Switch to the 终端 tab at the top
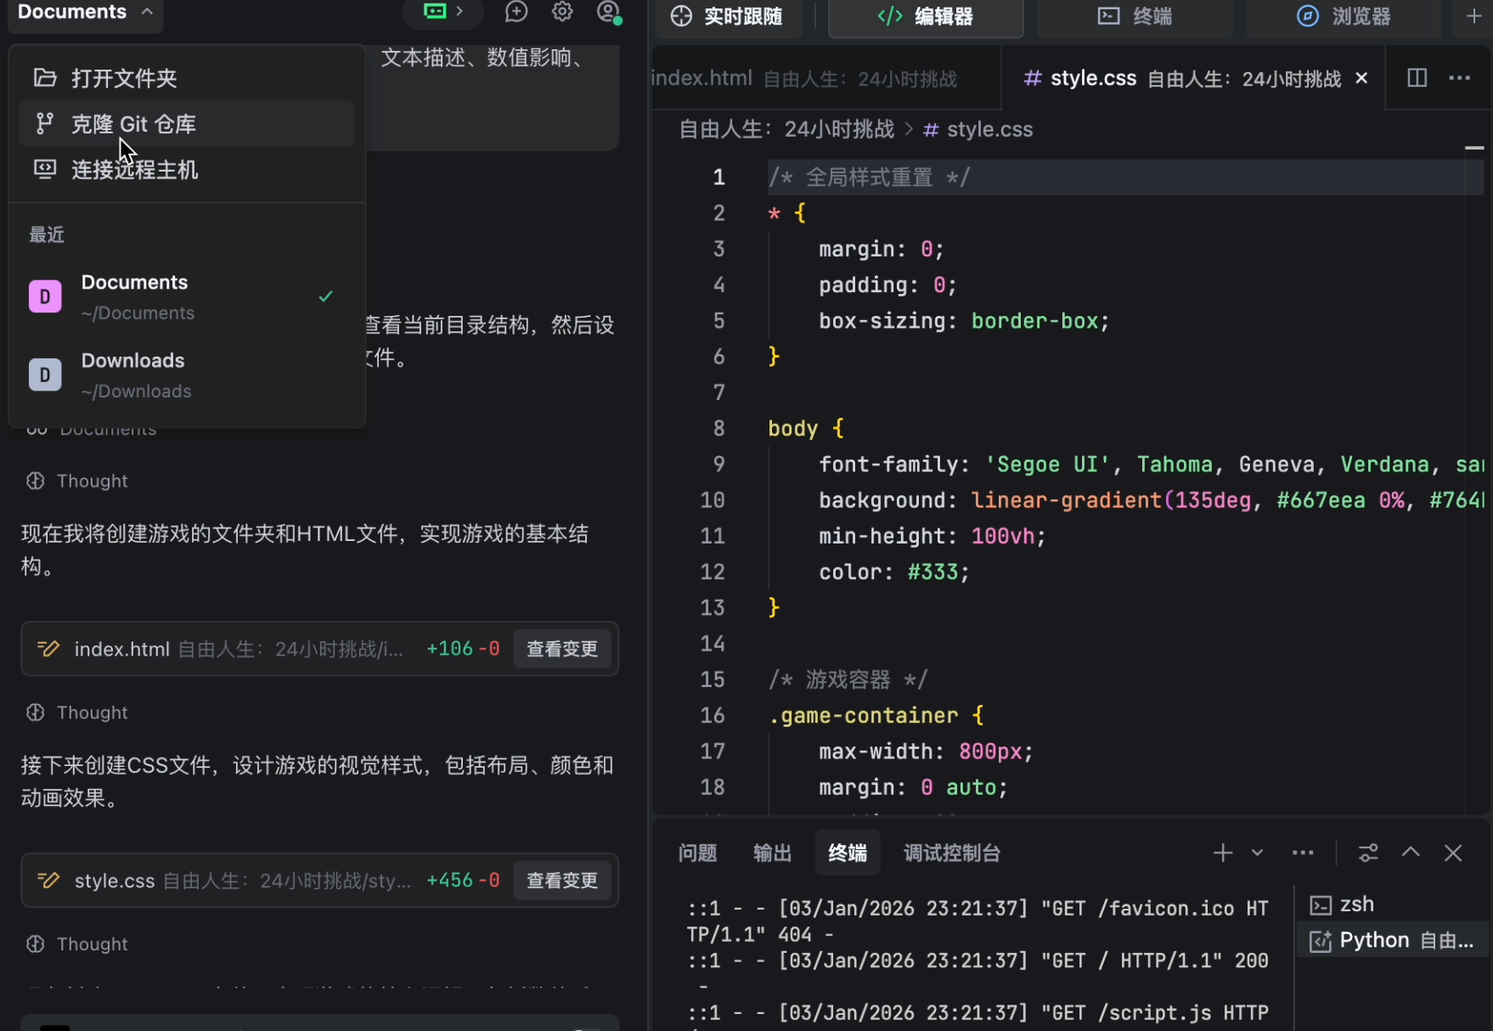This screenshot has height=1031, width=1493. [1134, 17]
